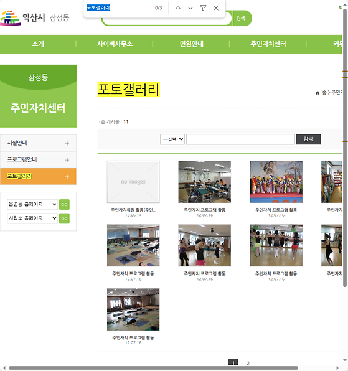Image resolution: width=348 pixels, height=371 pixels.
Task: Open the 소개 menu
Action: (38, 44)
